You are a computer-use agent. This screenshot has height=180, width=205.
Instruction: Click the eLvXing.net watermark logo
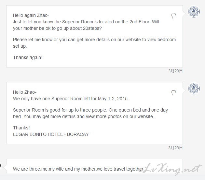170,169
